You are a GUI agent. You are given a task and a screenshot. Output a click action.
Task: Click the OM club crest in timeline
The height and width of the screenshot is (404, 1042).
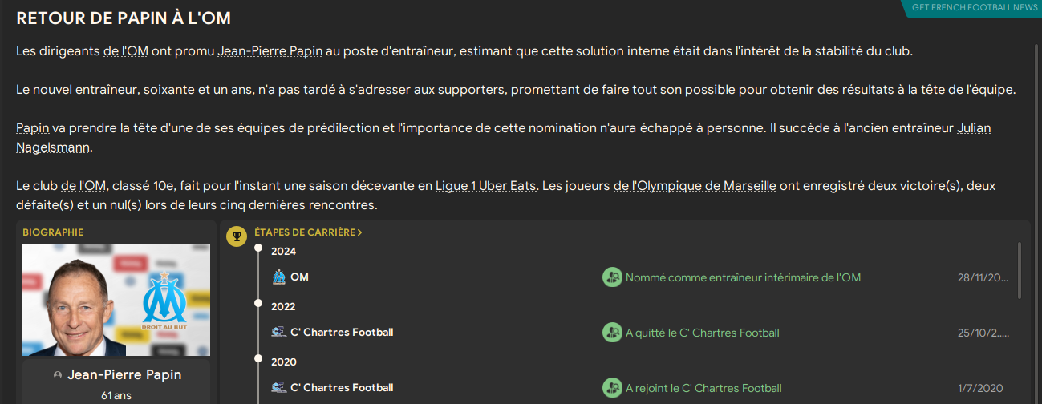[279, 277]
